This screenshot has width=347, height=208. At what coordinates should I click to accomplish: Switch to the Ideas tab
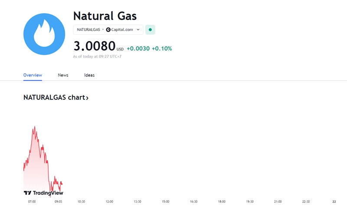click(x=89, y=75)
